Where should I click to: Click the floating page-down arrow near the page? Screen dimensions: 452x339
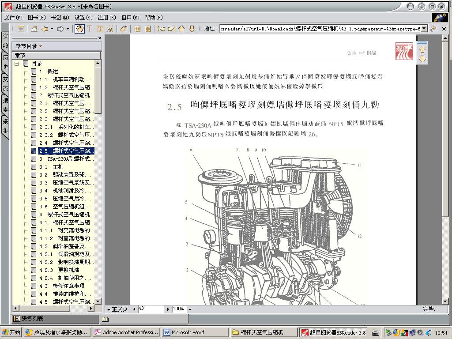(422, 59)
